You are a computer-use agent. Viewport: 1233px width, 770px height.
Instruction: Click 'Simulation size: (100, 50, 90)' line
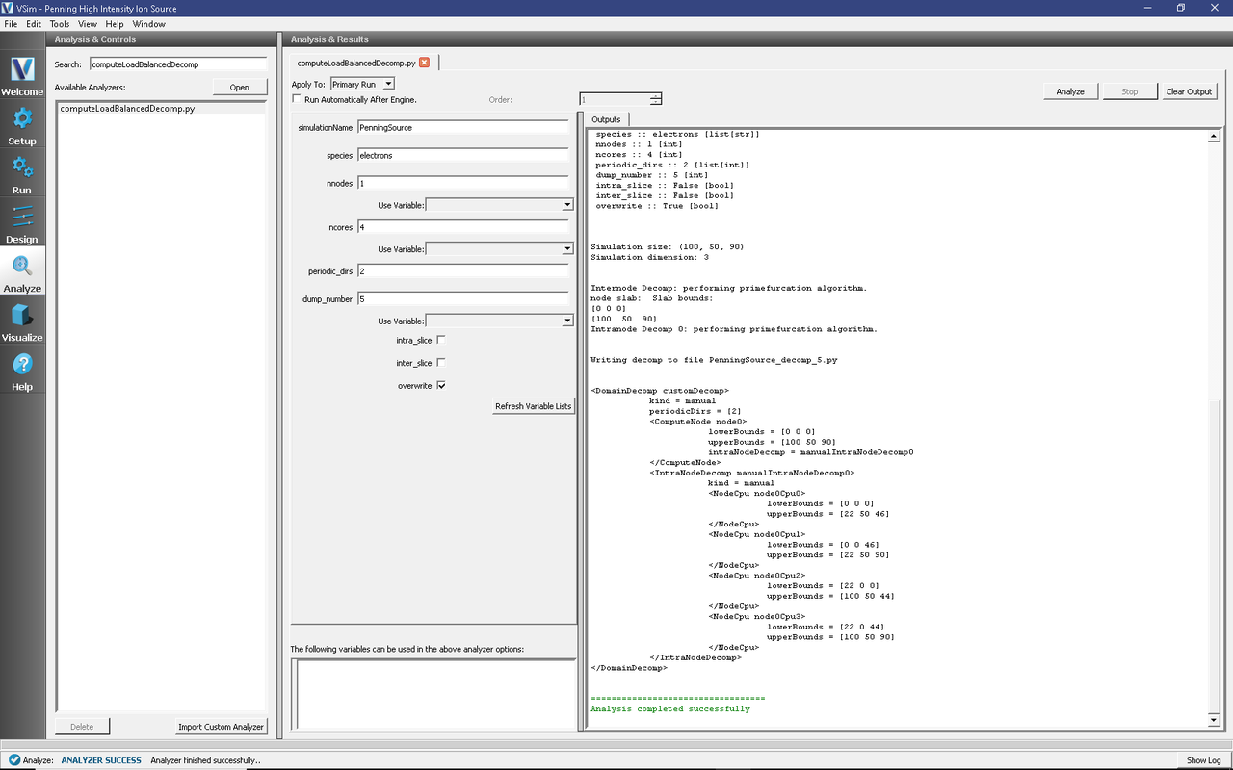point(667,246)
